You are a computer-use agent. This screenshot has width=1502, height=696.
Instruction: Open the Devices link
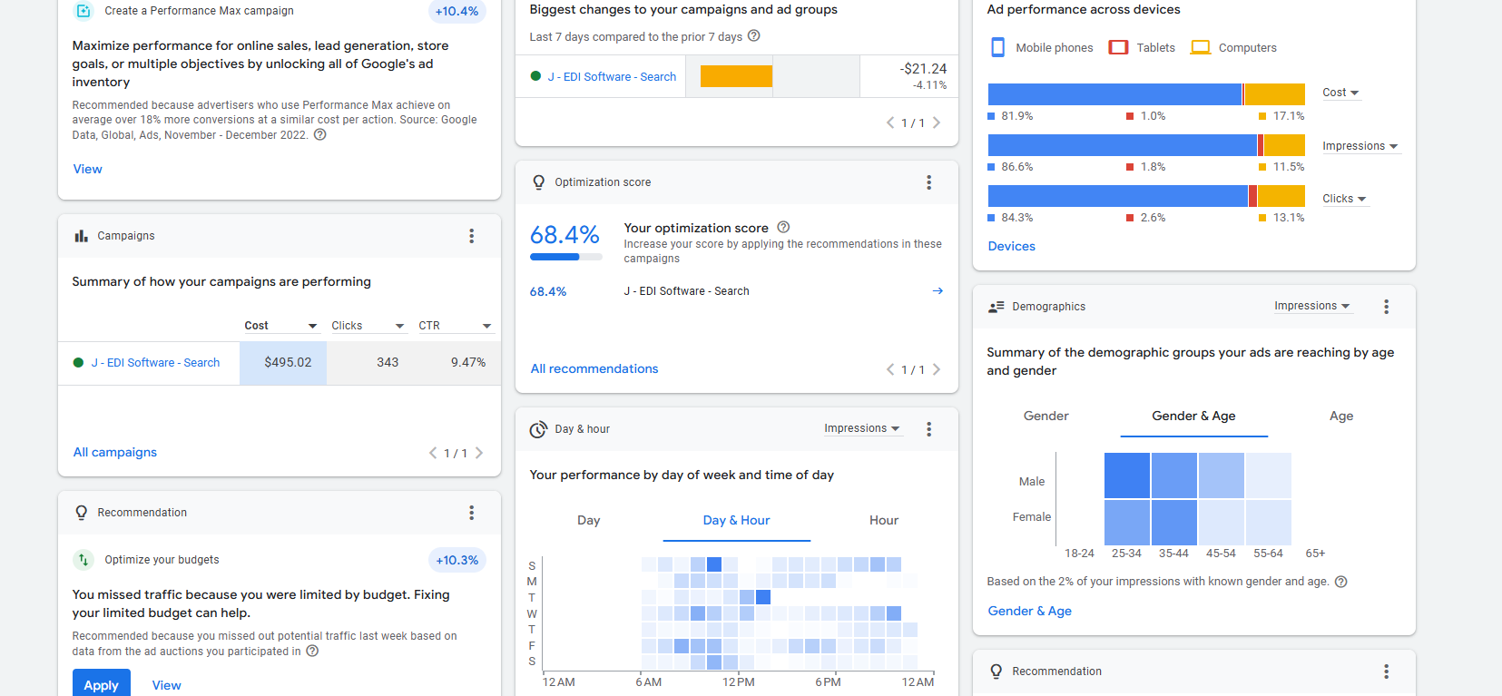coord(1012,246)
